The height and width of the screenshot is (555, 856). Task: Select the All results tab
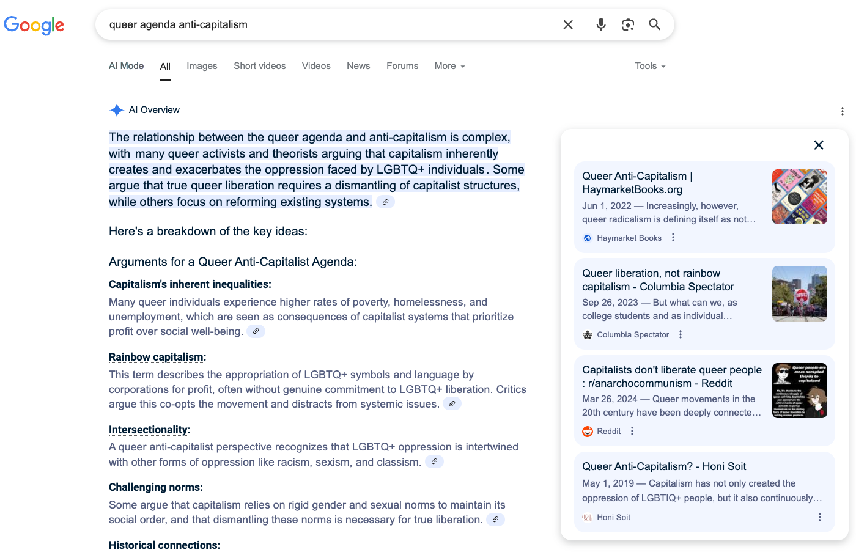[165, 67]
